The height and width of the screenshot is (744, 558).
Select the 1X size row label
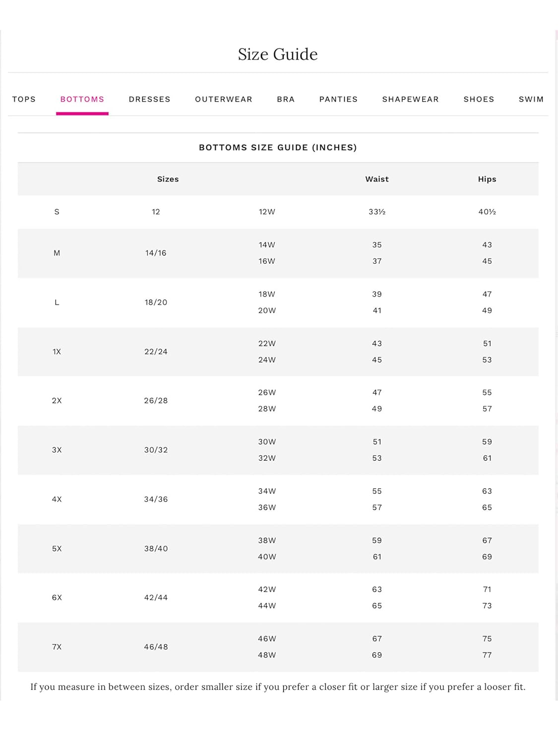[x=57, y=352]
